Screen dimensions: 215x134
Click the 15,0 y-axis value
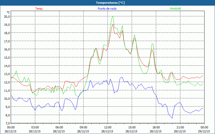pos(7,58)
